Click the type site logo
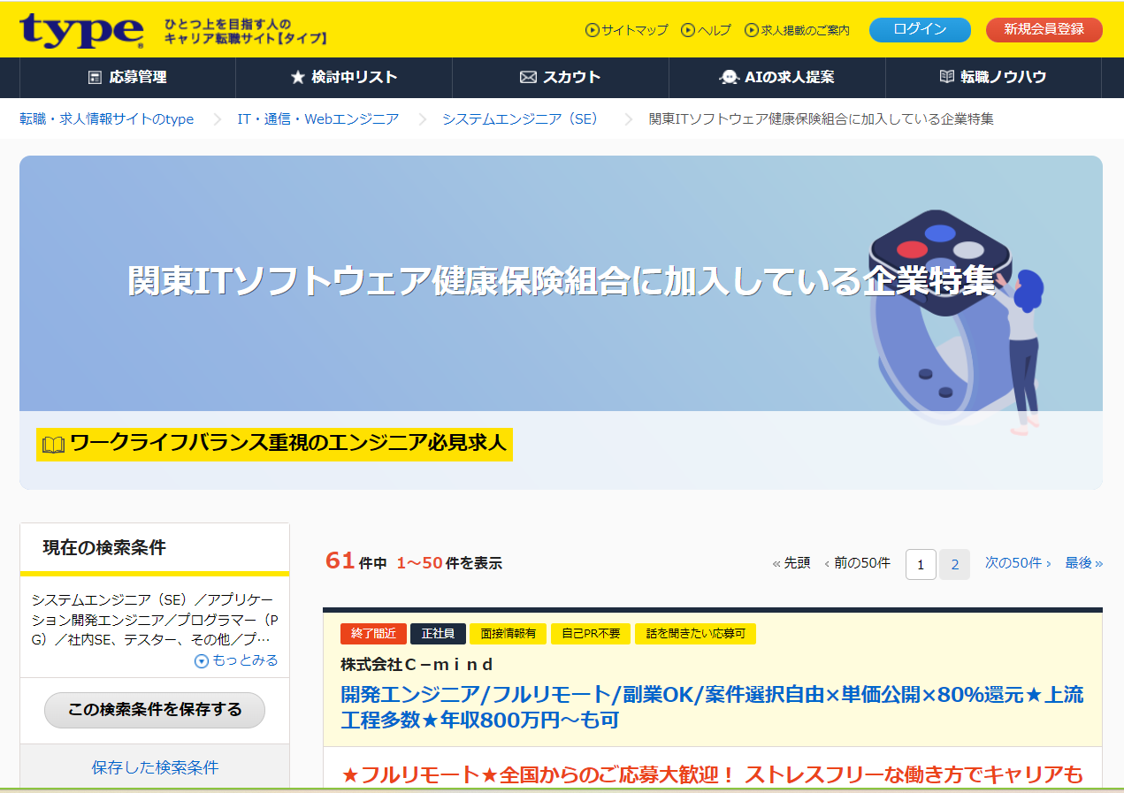 point(81,30)
